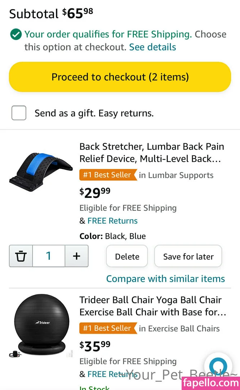
Task: Tick the Send as a gift checkbox
Action: 19,113
